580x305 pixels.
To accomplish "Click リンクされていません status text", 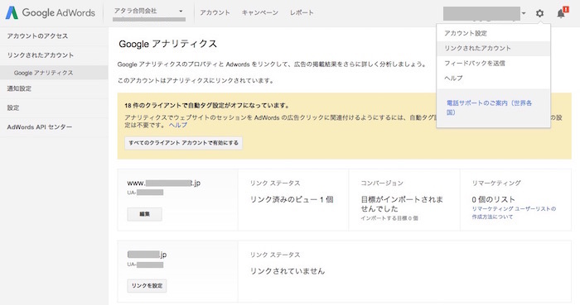I will coord(288,271).
